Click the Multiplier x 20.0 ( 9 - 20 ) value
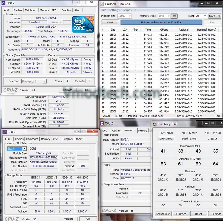 coord(33,64)
